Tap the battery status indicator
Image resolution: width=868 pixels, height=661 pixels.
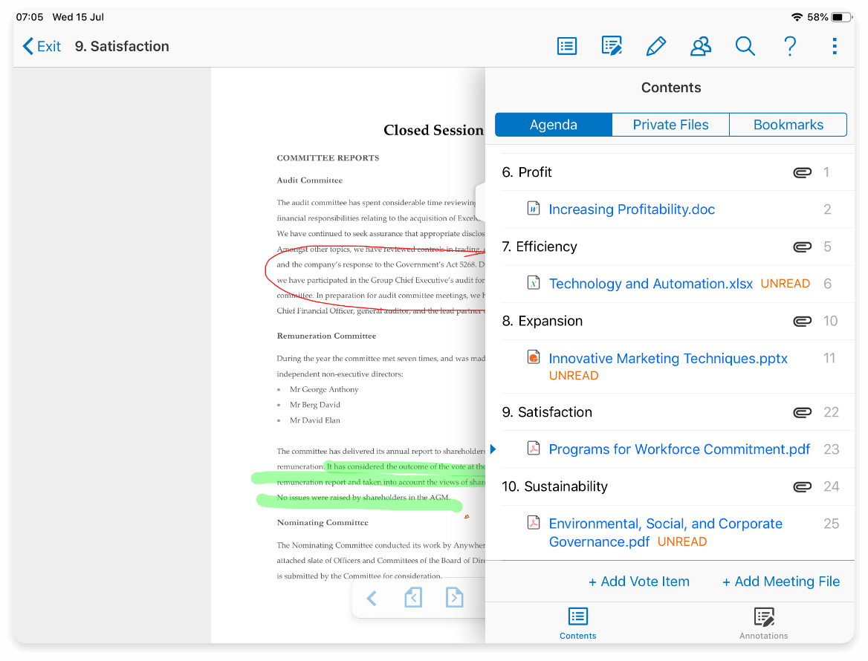click(841, 17)
